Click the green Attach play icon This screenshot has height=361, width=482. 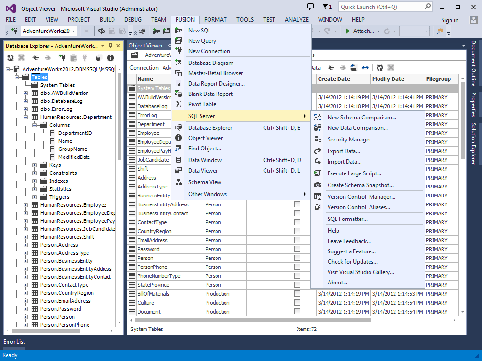coord(348,31)
